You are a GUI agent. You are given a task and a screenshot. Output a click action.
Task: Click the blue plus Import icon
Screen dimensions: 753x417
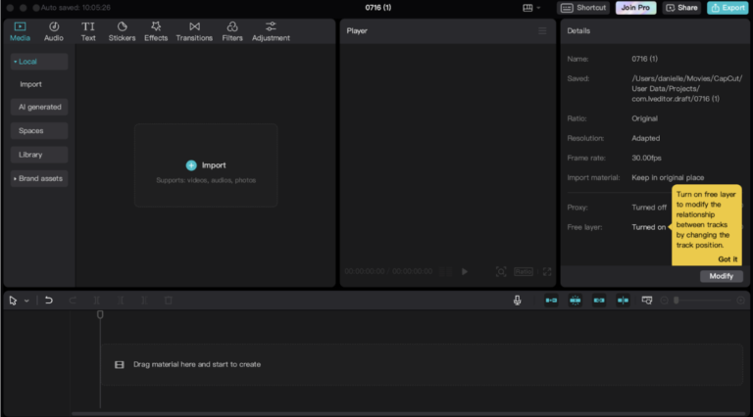(191, 165)
